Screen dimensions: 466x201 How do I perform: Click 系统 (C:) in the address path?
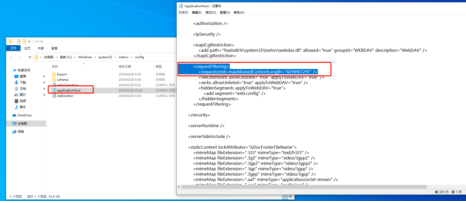coord(66,57)
